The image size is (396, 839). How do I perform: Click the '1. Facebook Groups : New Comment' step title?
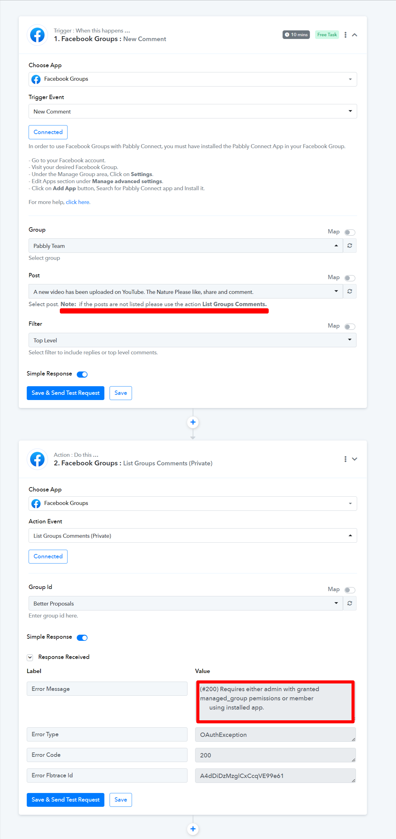click(x=110, y=39)
